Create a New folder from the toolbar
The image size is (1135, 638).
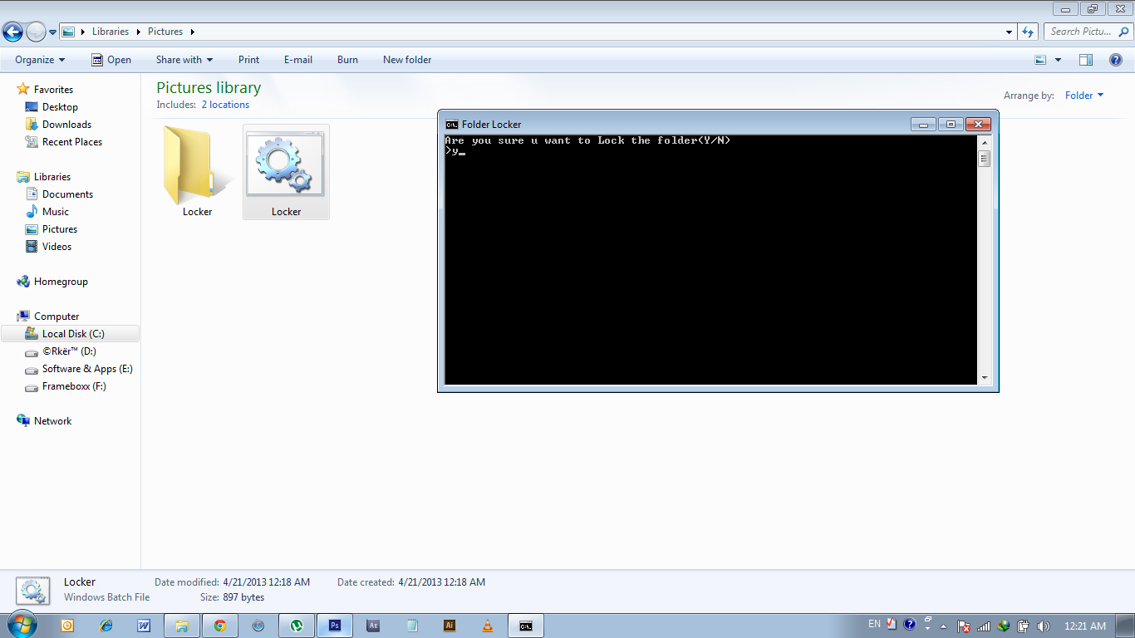407,60
